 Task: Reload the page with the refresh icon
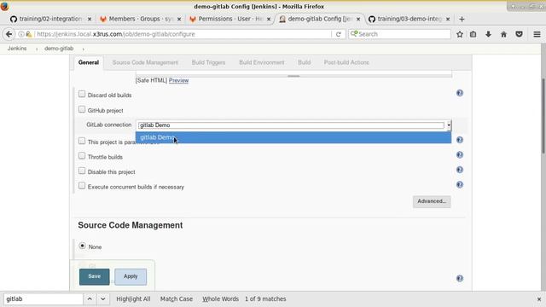(338, 34)
